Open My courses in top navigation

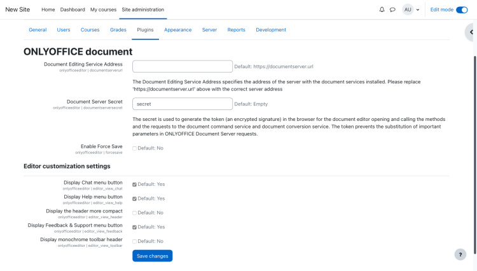click(103, 10)
